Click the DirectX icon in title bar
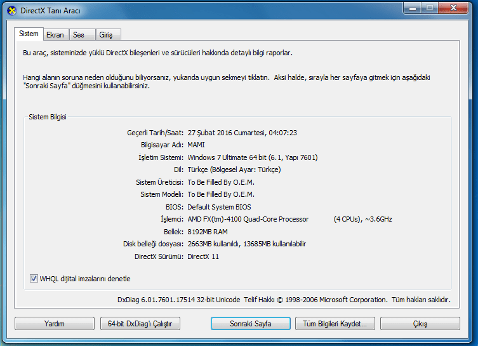This screenshot has width=478, height=346. pos(11,11)
